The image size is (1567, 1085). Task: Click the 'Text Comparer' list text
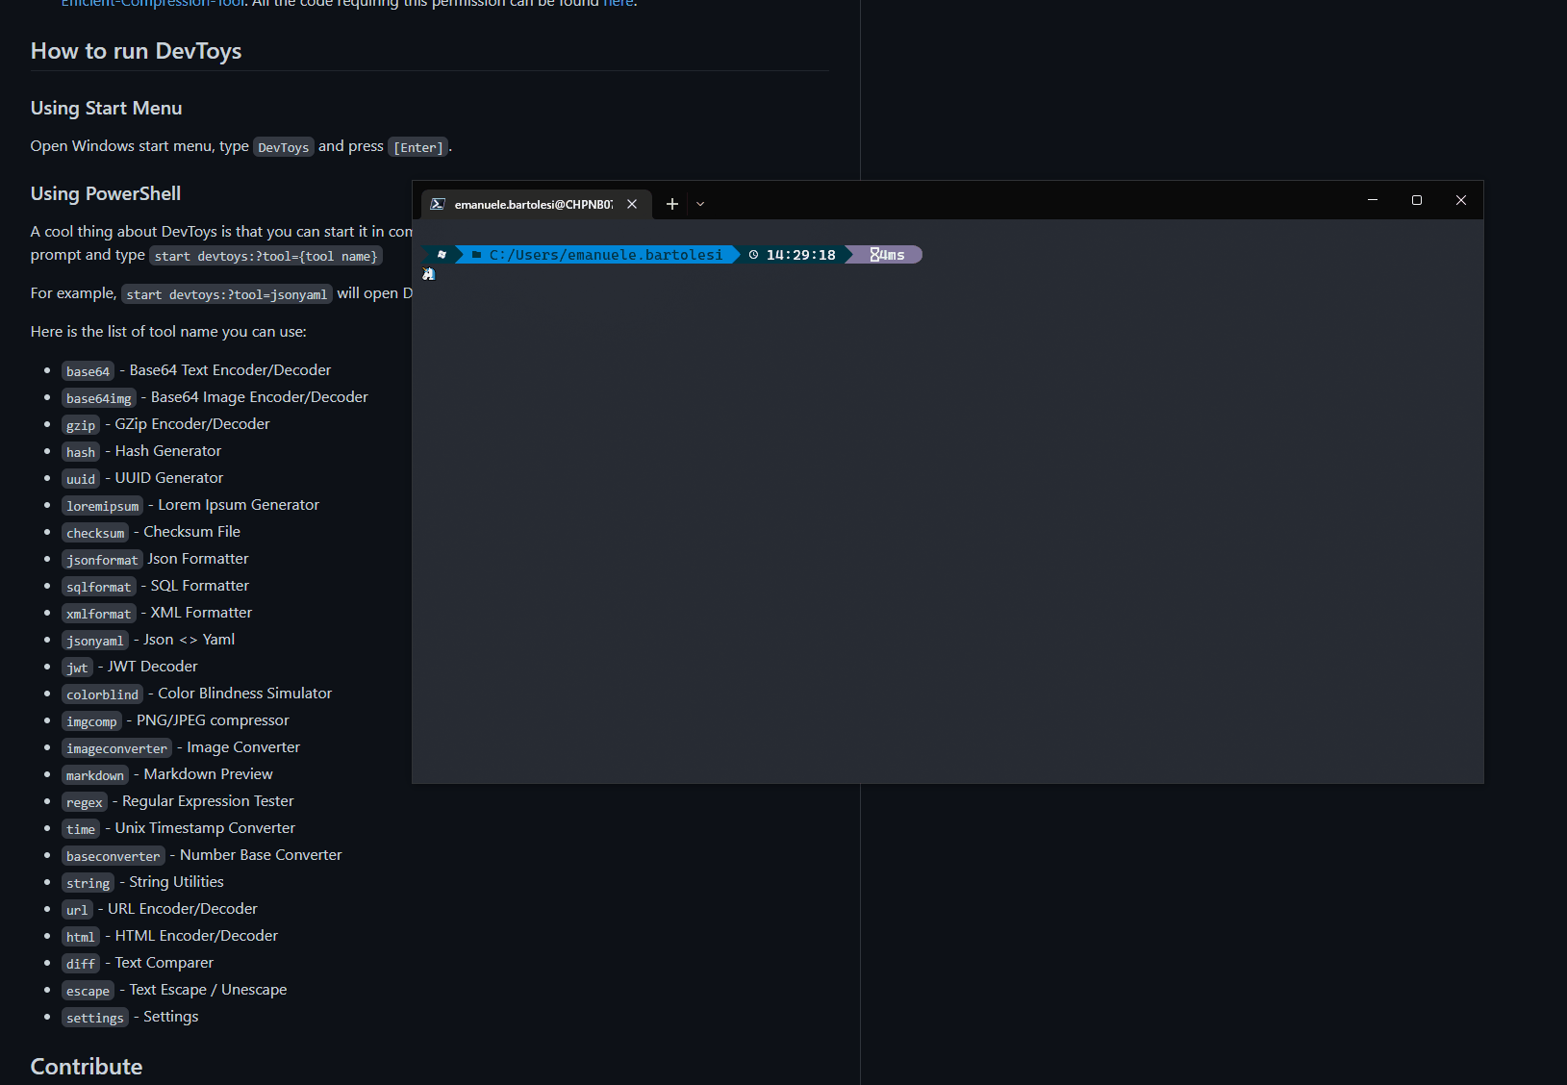[164, 963]
